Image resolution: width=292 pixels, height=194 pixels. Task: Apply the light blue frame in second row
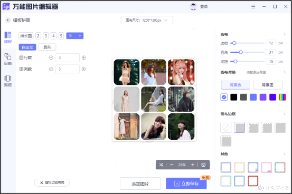tap(239, 181)
